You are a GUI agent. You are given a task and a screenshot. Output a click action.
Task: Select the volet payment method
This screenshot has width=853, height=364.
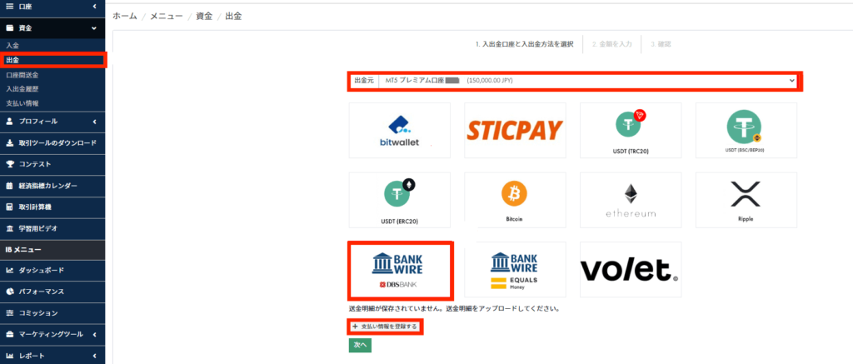point(631,270)
